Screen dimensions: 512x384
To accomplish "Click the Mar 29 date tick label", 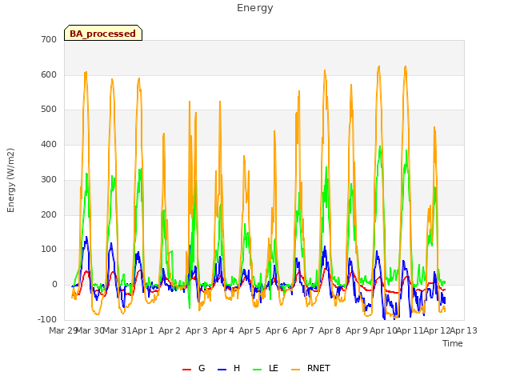I will [x=62, y=330].
